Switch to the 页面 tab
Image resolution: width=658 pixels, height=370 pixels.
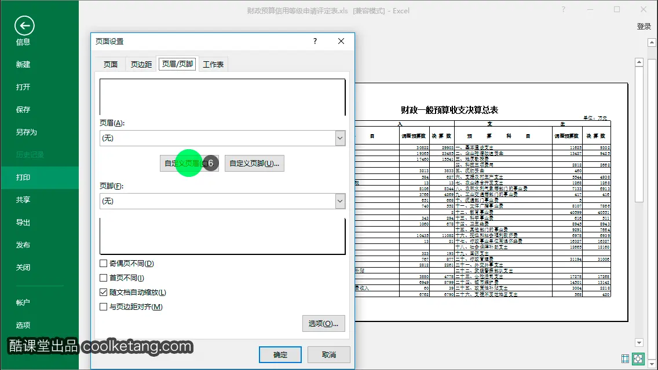click(111, 64)
